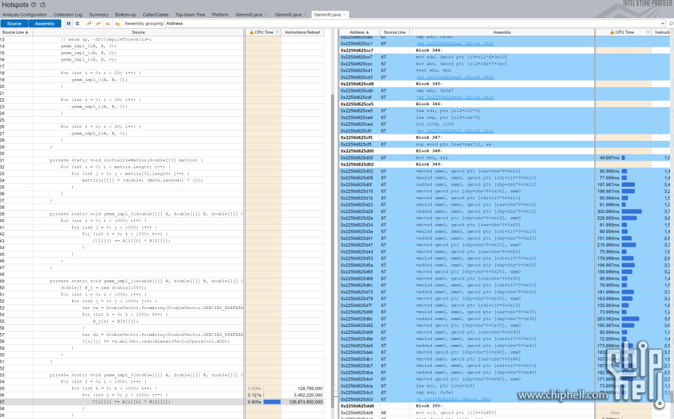Screen dimensions: 674x419
Task: Open the Hotspots help icon
Action: point(34,5)
